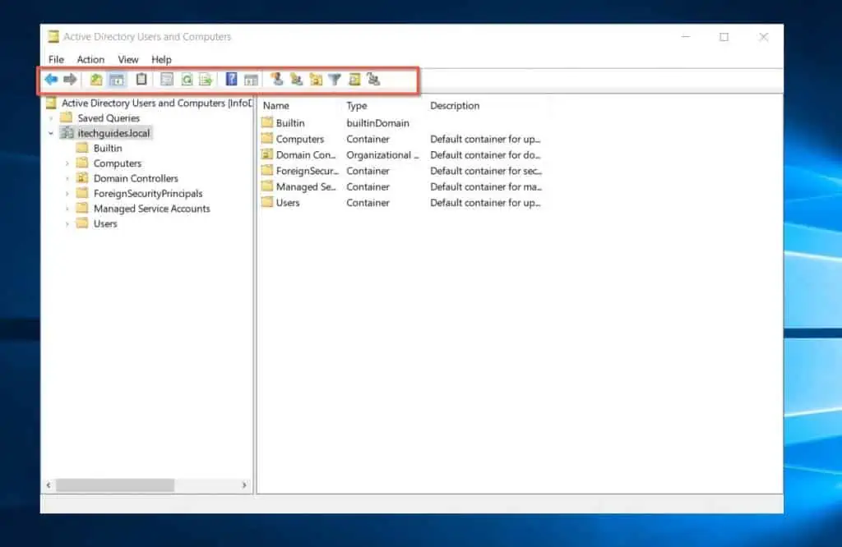Open Help via the question mark icon
842x547 pixels.
coord(231,80)
